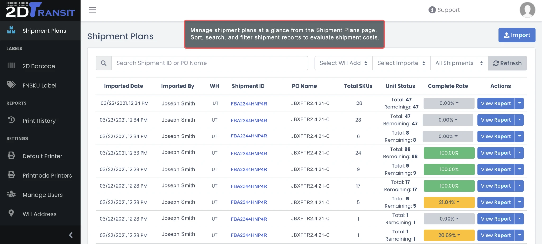Open the Select Importer dropdown

point(401,63)
